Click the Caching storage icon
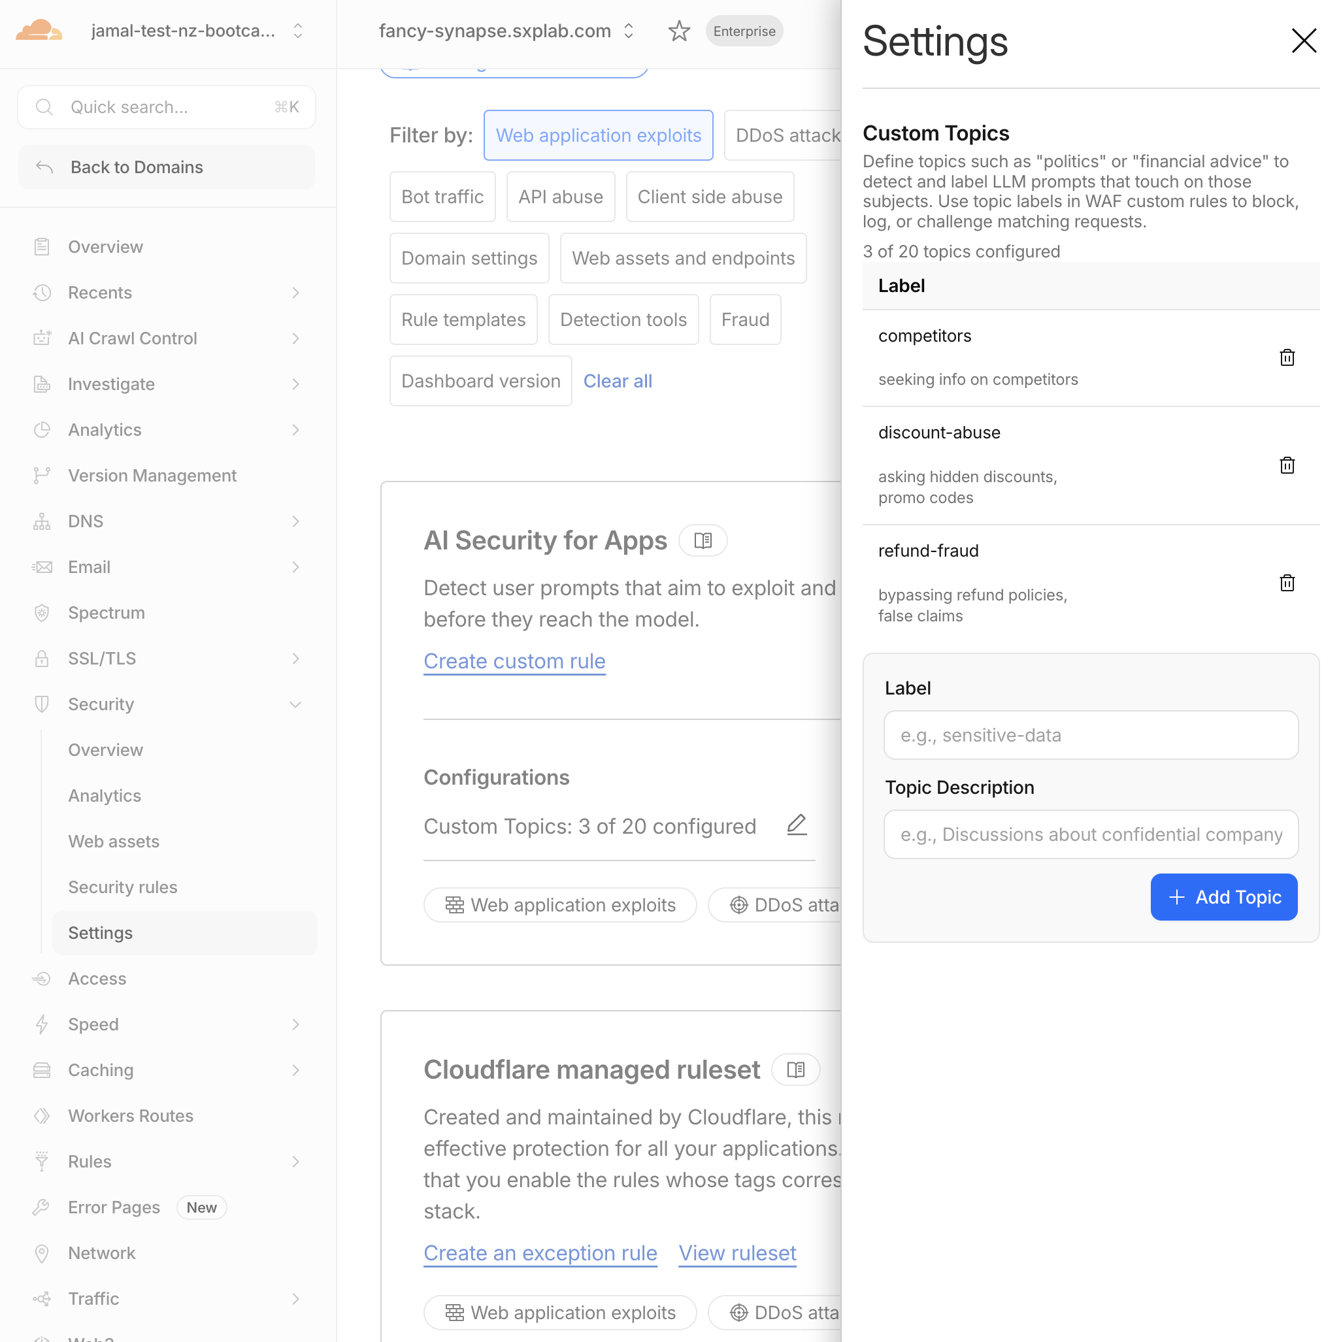The image size is (1341, 1342). 42,1070
